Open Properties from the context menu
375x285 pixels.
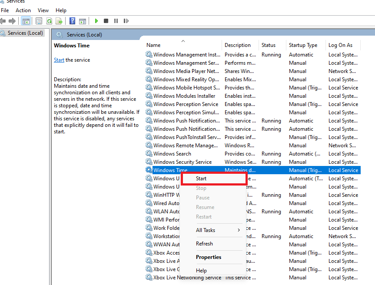point(209,257)
